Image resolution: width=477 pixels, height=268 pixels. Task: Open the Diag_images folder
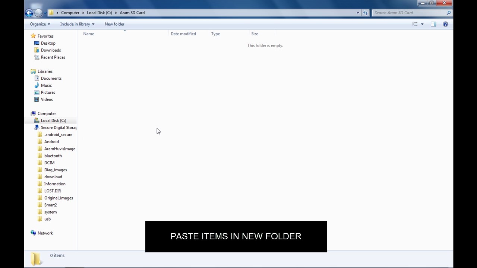click(56, 170)
